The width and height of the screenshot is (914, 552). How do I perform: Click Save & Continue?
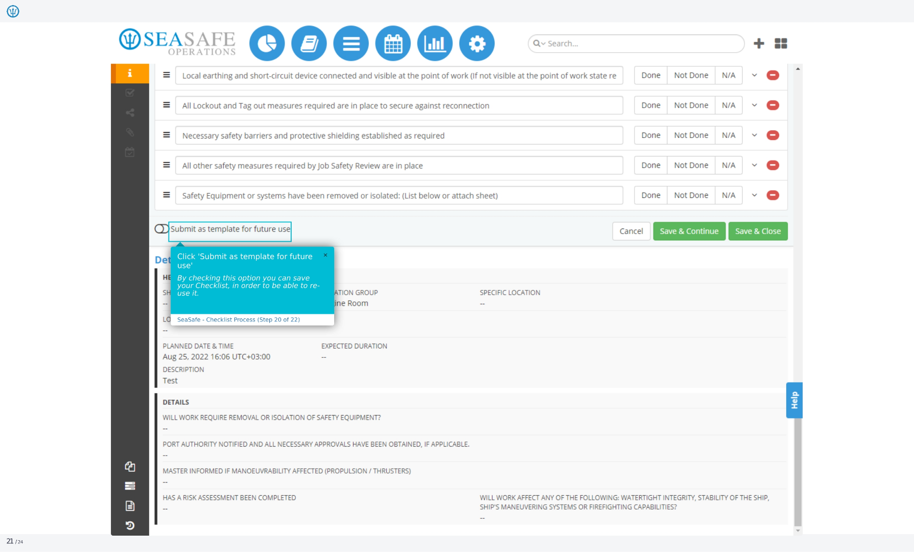(x=689, y=231)
